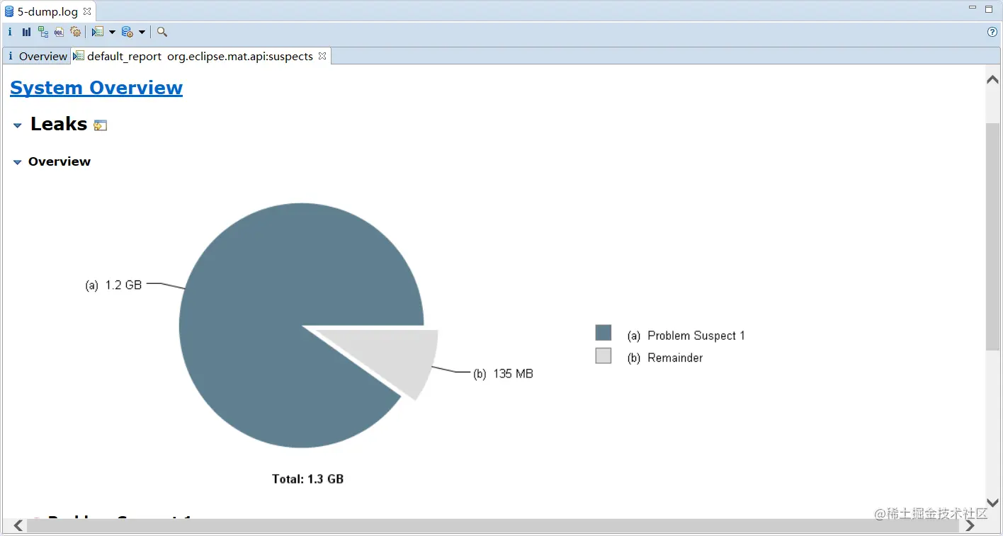
Task: Open the thread overview gears icon
Action: pos(76,32)
